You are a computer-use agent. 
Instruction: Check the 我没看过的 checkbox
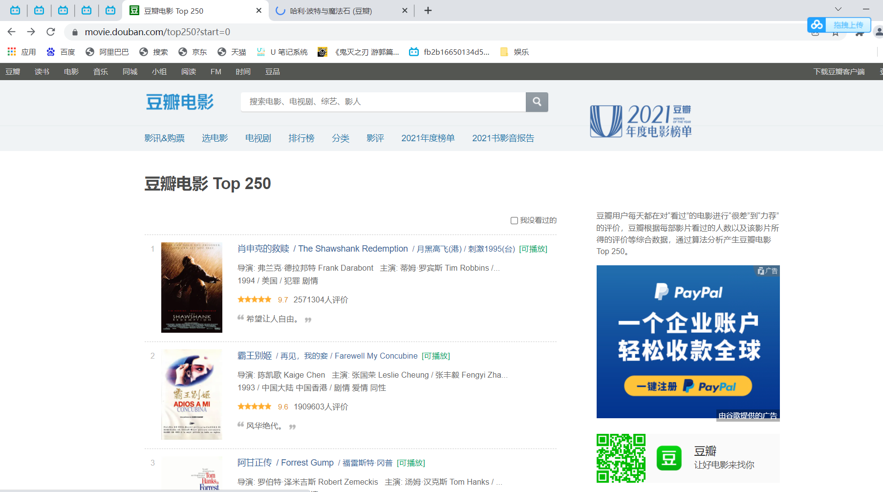(514, 220)
